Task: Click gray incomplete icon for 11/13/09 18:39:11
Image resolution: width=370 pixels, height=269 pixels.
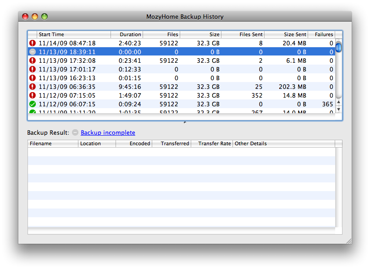Action: click(33, 52)
